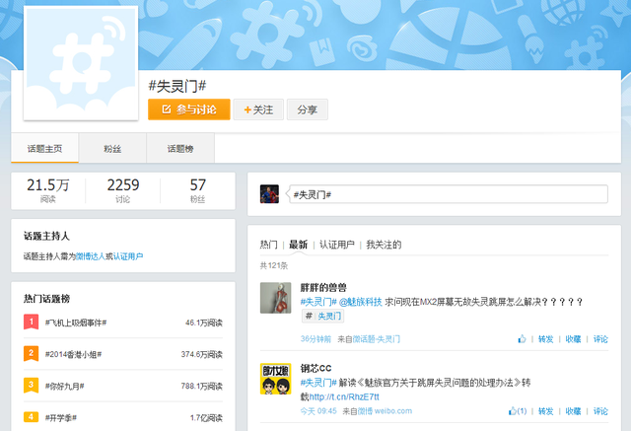Screen dimensions: 631x431
Task: Click #失灵门# hashtag in 胖胖的兽兽 post
Action: [x=318, y=302]
